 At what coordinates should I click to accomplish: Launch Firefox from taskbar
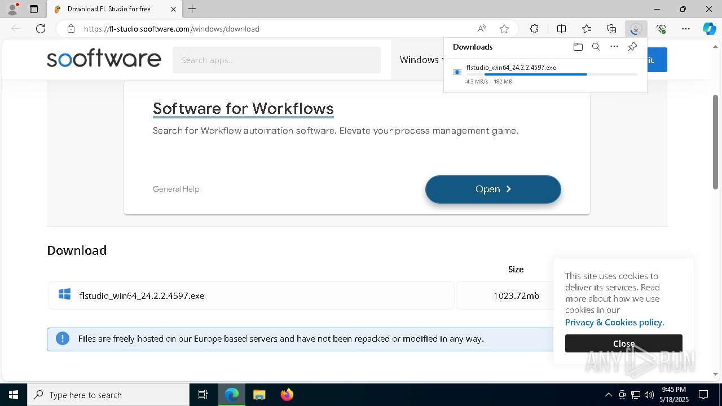coord(287,395)
